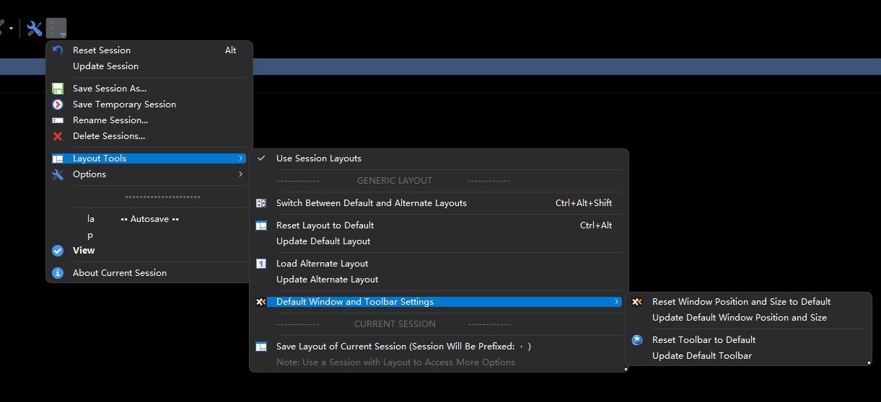The width and height of the screenshot is (881, 402).
Task: Click the wrench icon in the toolbar
Action: pyautogui.click(x=34, y=29)
